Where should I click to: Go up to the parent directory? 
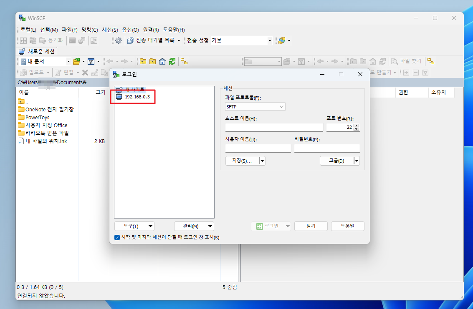143,61
